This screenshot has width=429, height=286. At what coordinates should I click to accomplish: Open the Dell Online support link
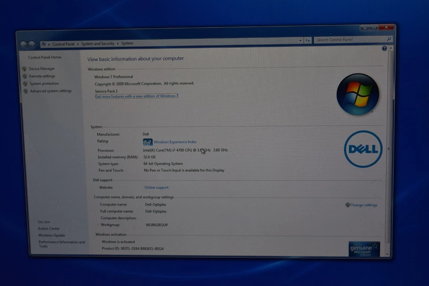point(156,188)
